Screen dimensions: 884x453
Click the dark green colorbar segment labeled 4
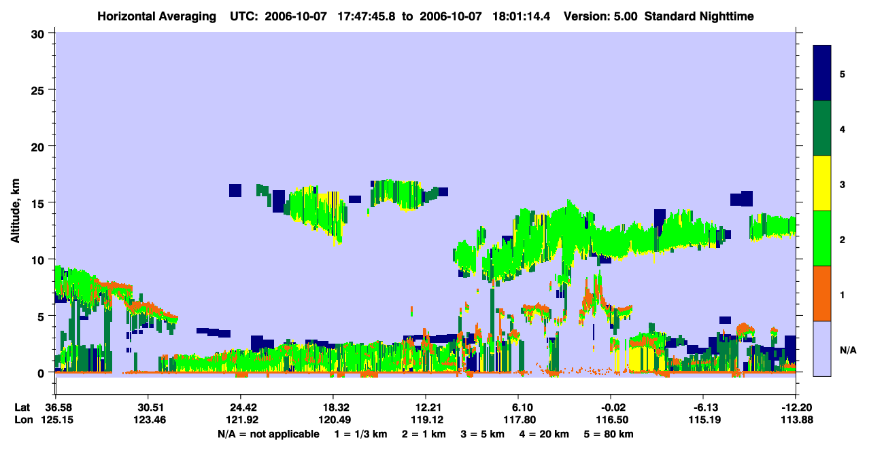(x=822, y=128)
